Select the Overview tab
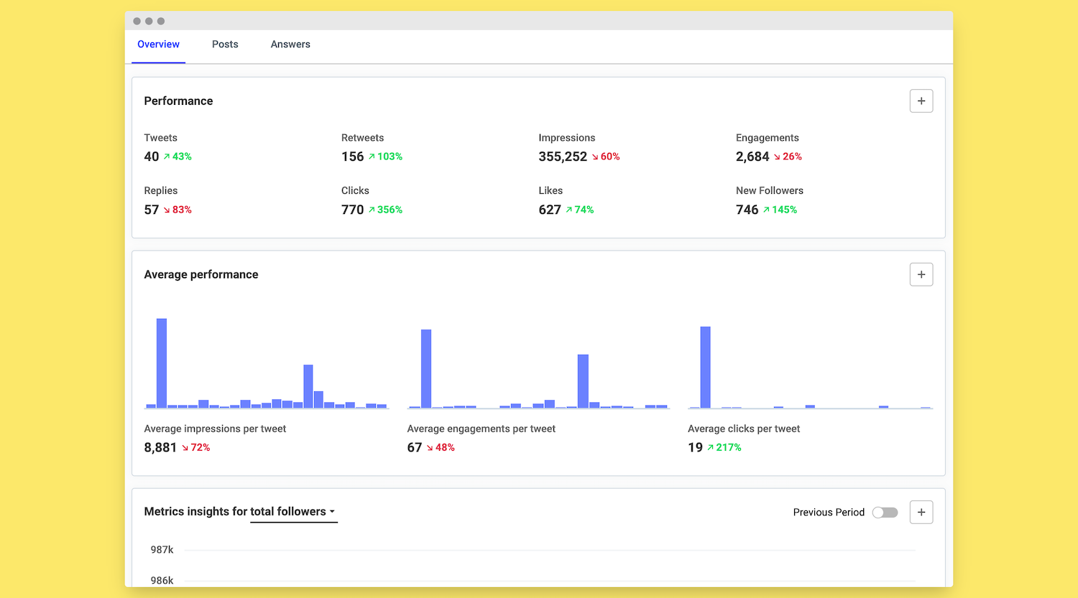Viewport: 1078px width, 598px height. 158,44
